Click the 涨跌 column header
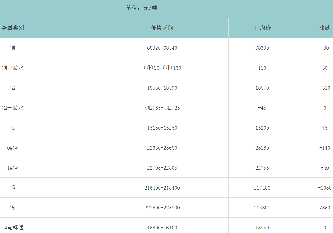333x233 pixels. (x=325, y=28)
